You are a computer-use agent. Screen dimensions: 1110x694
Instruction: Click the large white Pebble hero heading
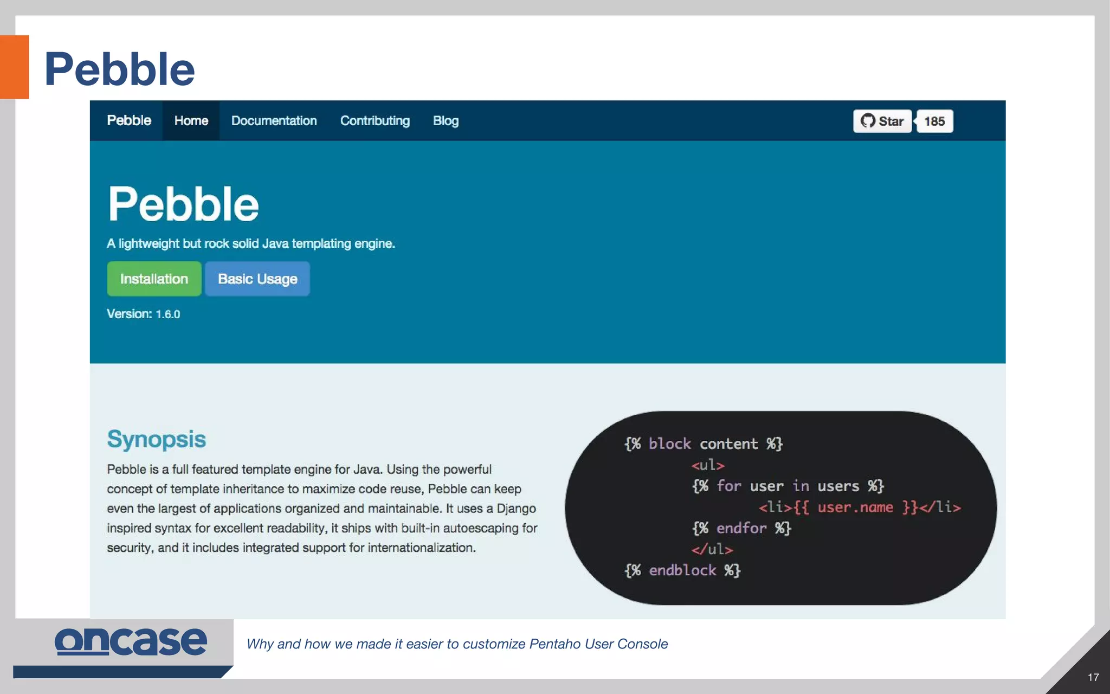tap(183, 204)
